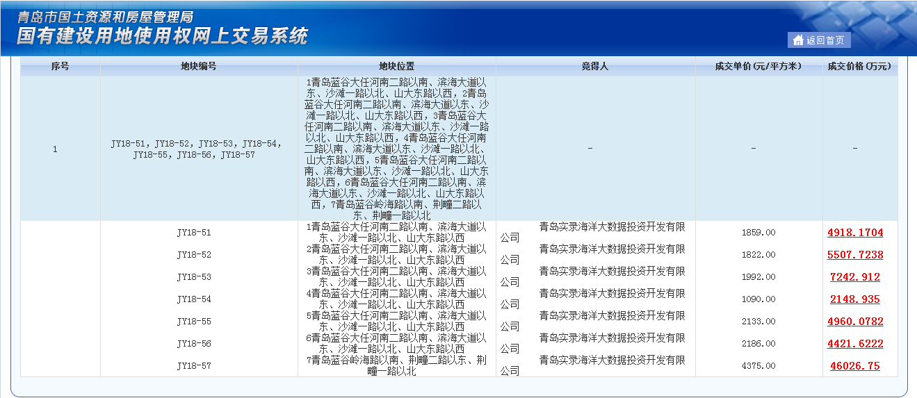This screenshot has width=917, height=398.
Task: Select parcel number cell JY18-55
Action: [x=194, y=322]
